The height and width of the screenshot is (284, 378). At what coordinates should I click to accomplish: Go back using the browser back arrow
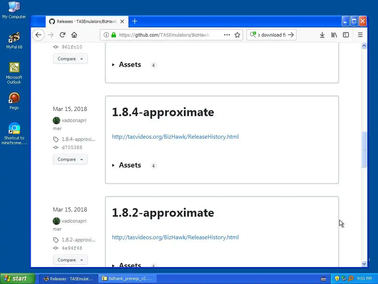(38, 35)
